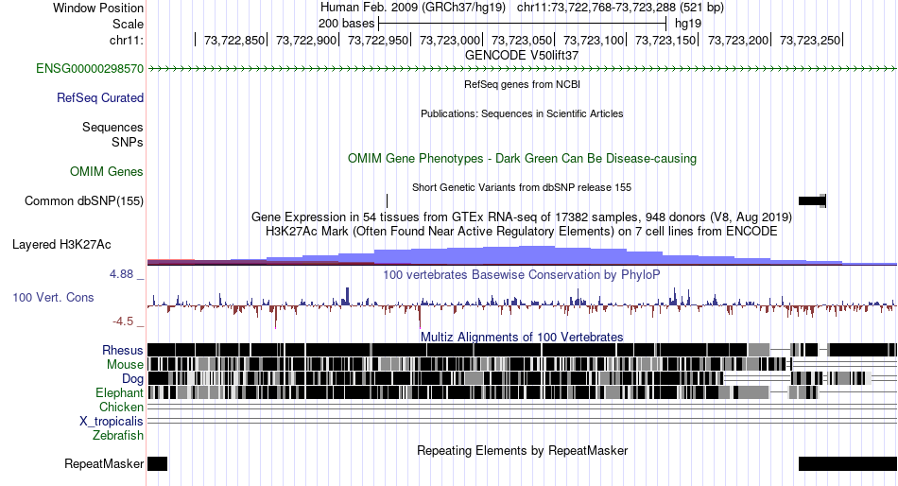Click the black dbSNP variant block
The image size is (898, 486).
point(812,200)
